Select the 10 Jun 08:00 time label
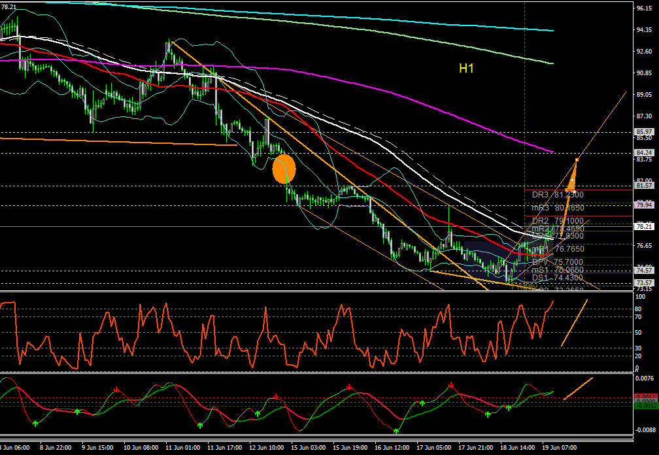 (141, 447)
